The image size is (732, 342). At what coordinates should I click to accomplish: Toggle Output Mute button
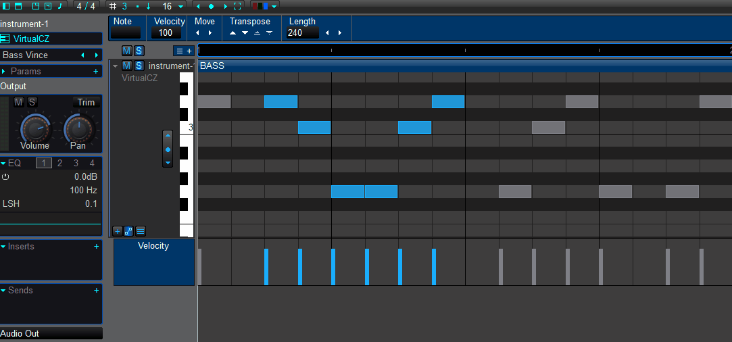19,102
